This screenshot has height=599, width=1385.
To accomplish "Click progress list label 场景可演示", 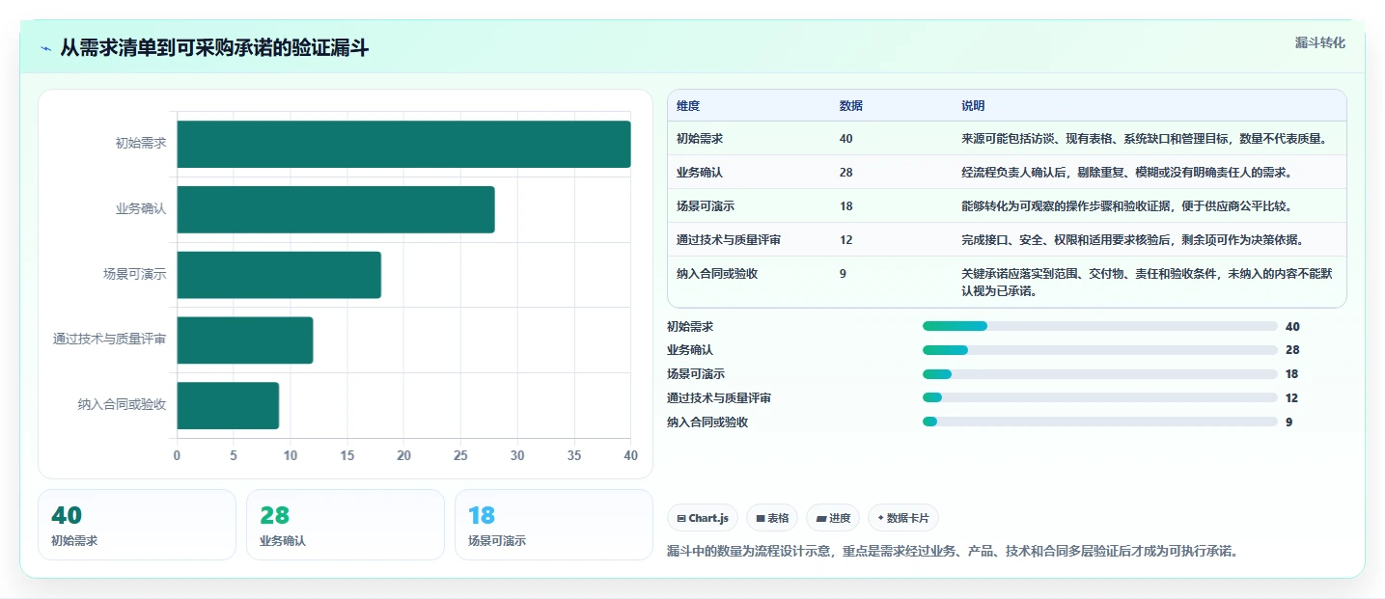I will (x=696, y=374).
